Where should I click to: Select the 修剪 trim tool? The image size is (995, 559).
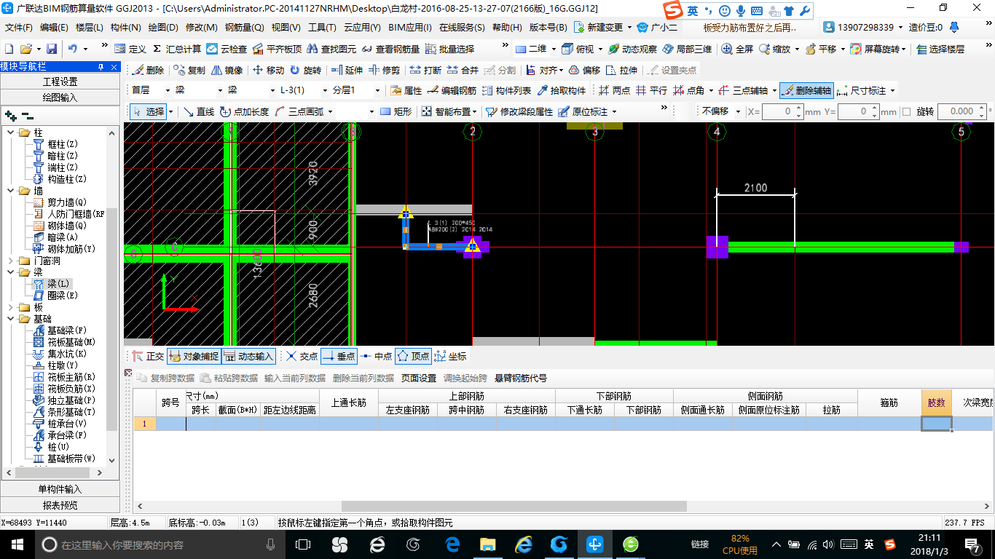384,70
